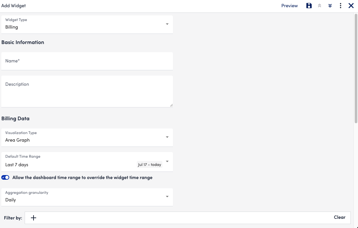Clear all filters with the Clear button
The width and height of the screenshot is (358, 228).
point(340,217)
